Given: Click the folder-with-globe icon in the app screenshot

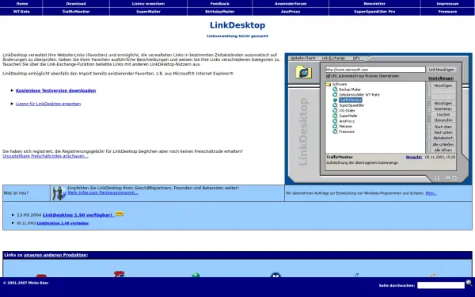Looking at the screenshot, I should pos(303,72).
